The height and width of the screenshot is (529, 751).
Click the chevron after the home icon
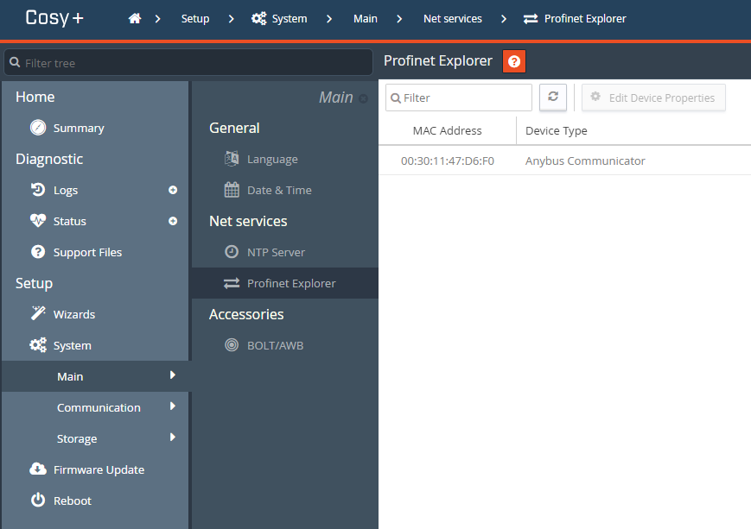click(x=157, y=19)
